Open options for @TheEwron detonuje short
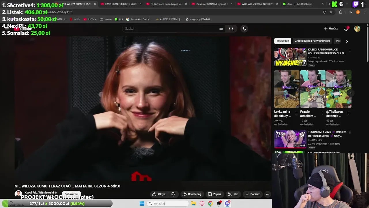This screenshot has width=369, height=208. click(348, 113)
